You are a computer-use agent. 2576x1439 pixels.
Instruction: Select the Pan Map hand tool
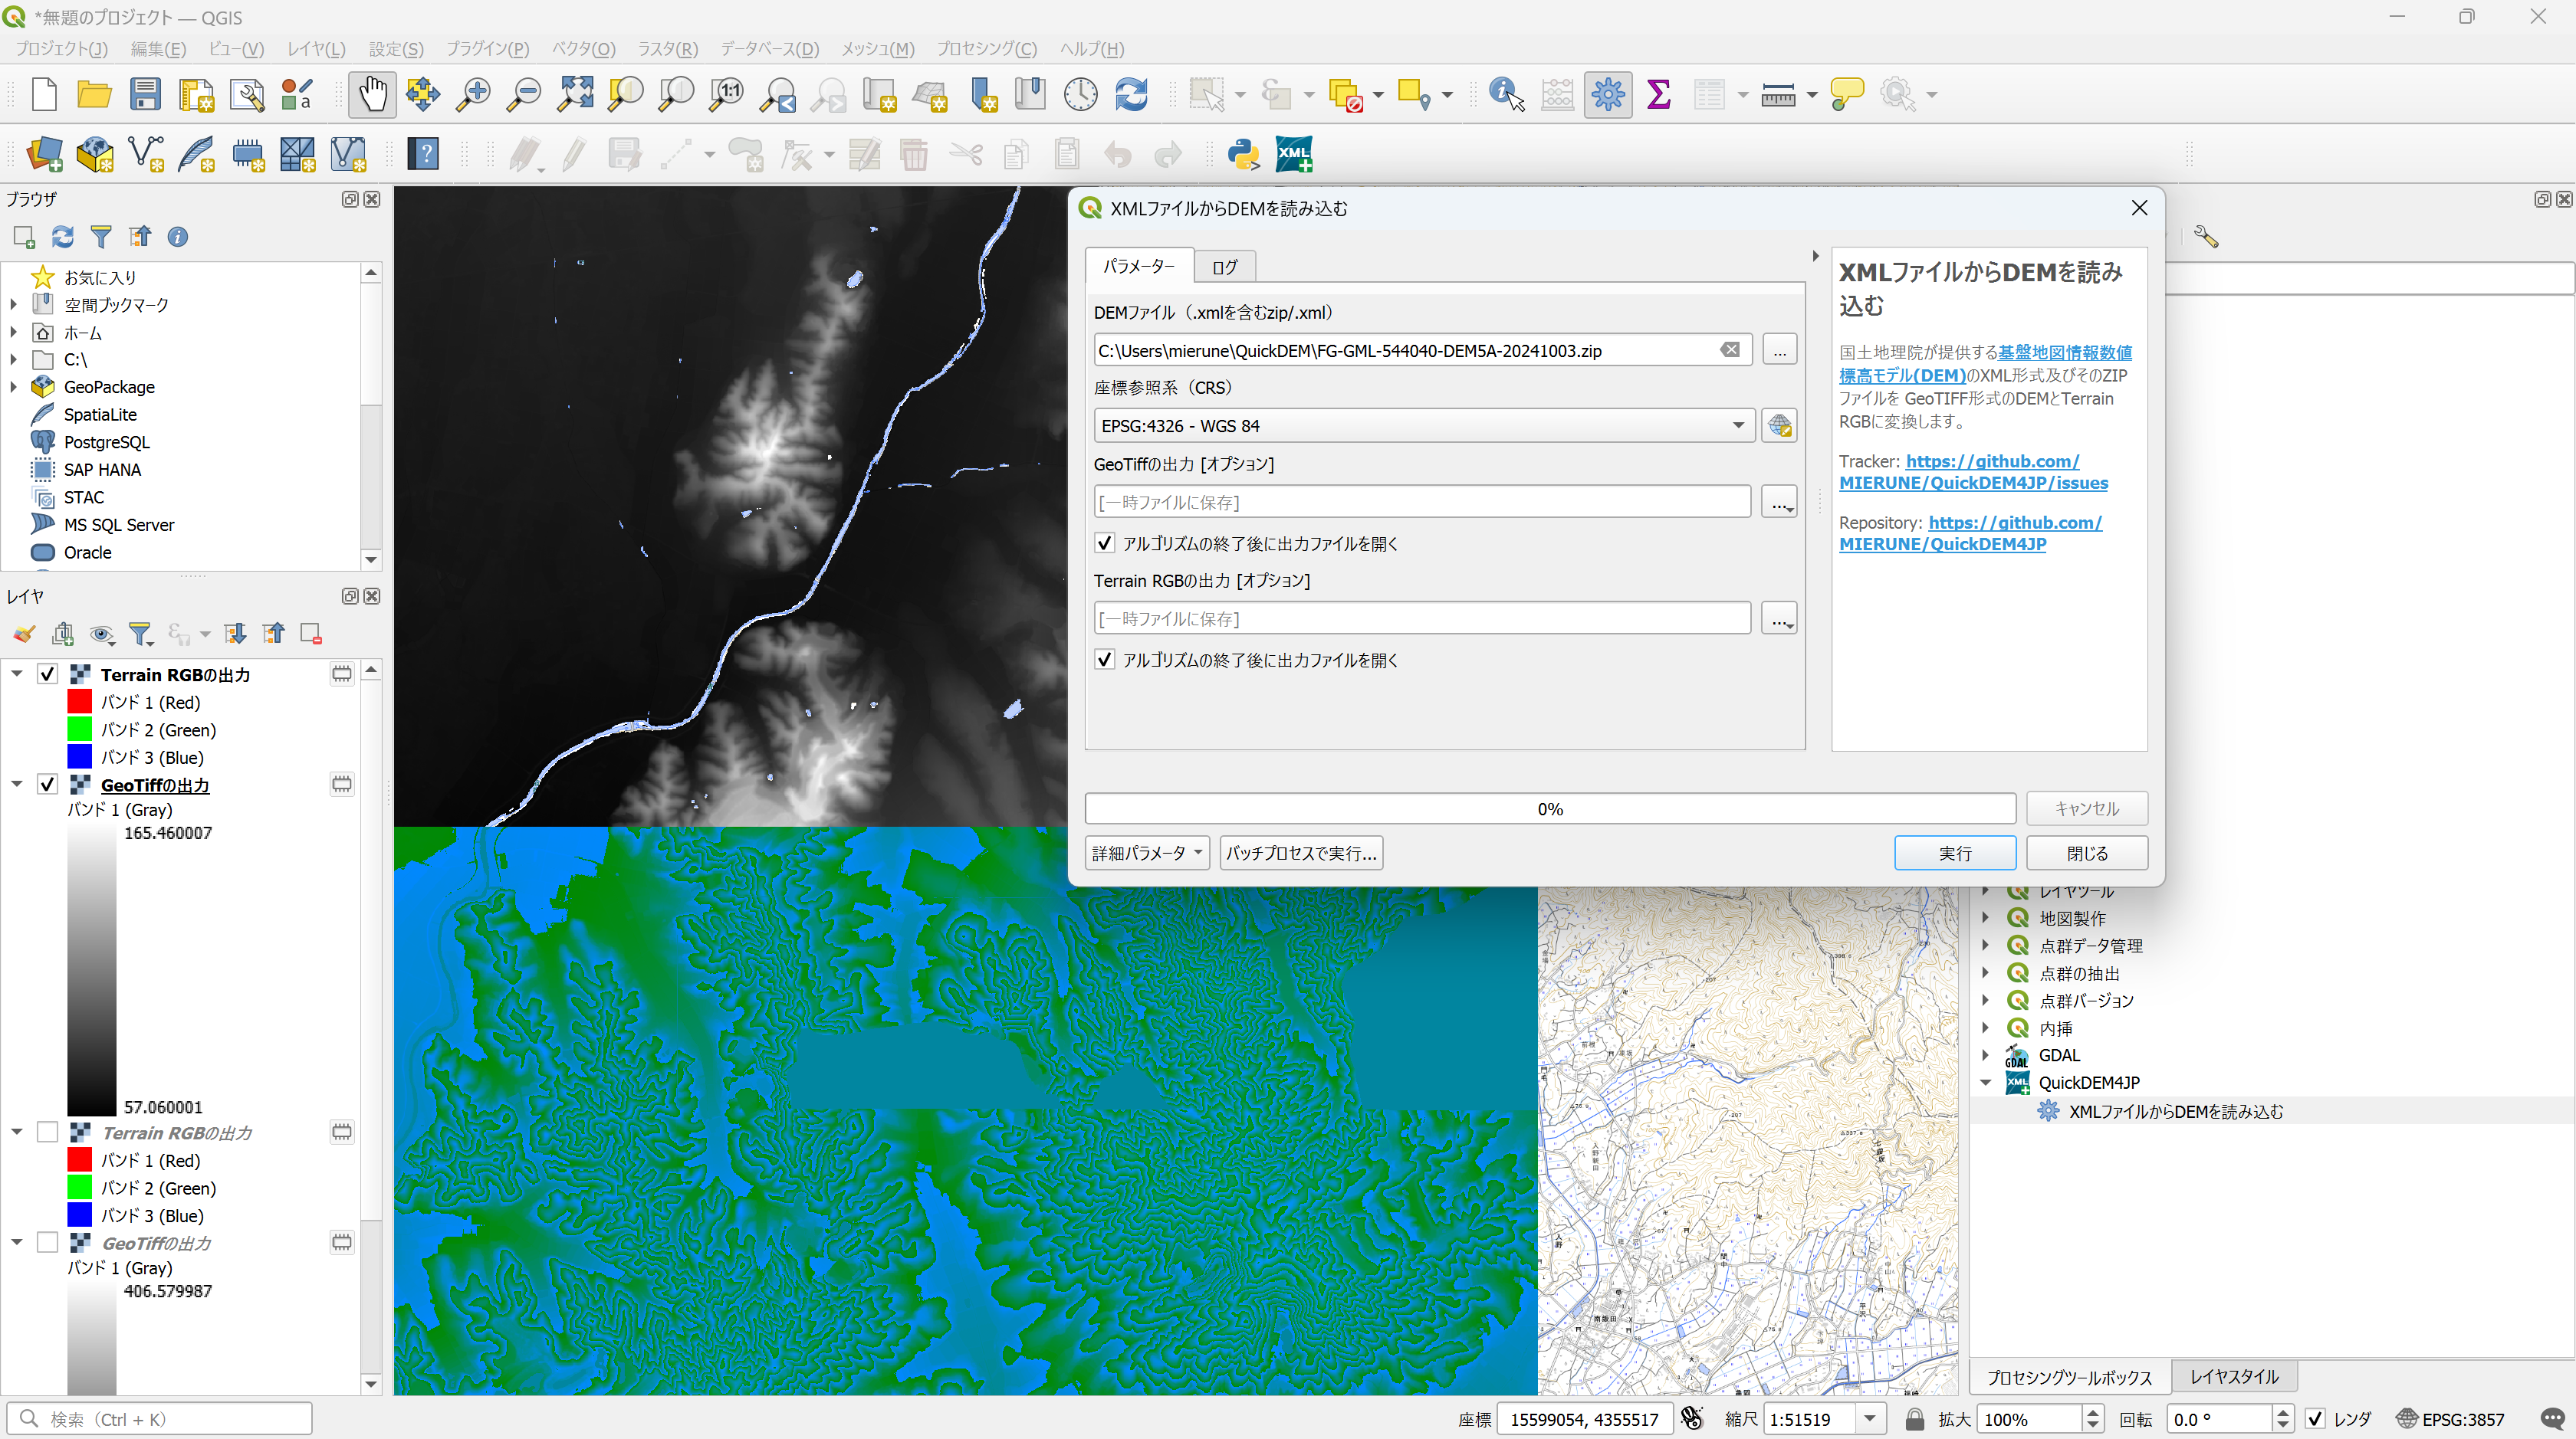point(372,95)
